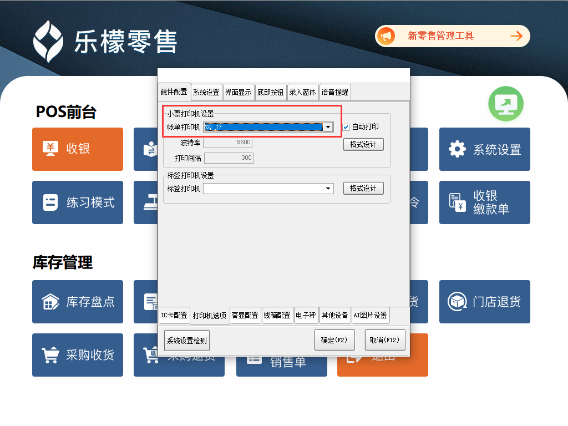Viewport: 568px width, 426px height.
Task: Click the gear icon on 系统设置
Action: coord(457,149)
